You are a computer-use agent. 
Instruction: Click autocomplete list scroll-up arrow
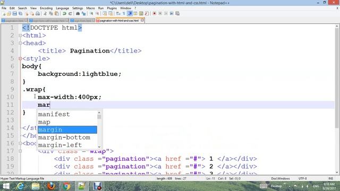(99, 112)
